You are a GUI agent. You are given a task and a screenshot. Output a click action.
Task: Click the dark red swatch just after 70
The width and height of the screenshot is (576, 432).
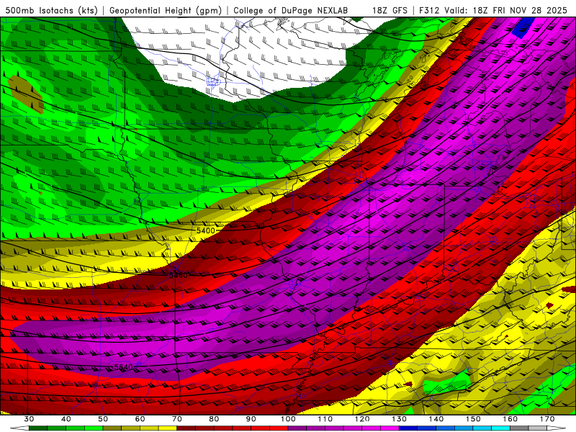point(186,428)
